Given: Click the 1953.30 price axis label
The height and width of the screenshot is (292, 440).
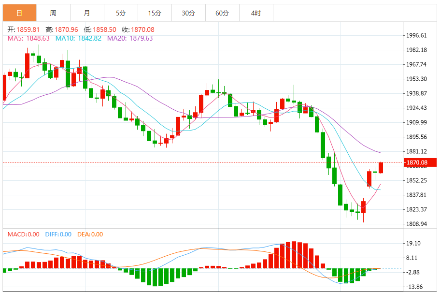Looking at the screenshot, I should [416, 79].
